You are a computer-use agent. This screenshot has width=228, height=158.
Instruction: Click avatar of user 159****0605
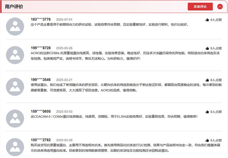tap(15, 118)
